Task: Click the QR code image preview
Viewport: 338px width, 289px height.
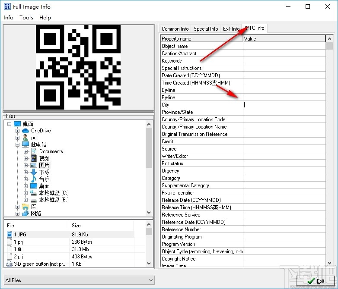Action: (78, 67)
